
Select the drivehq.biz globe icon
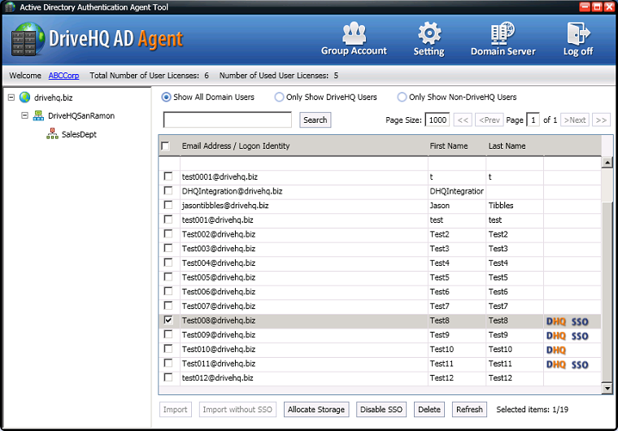[x=25, y=98]
